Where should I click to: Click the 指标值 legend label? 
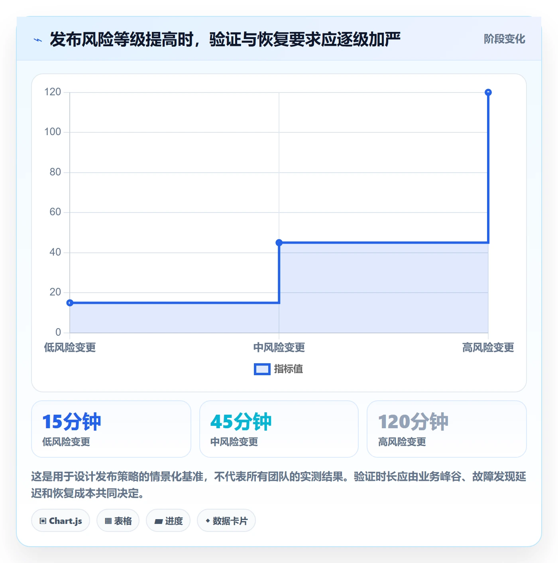coord(289,369)
